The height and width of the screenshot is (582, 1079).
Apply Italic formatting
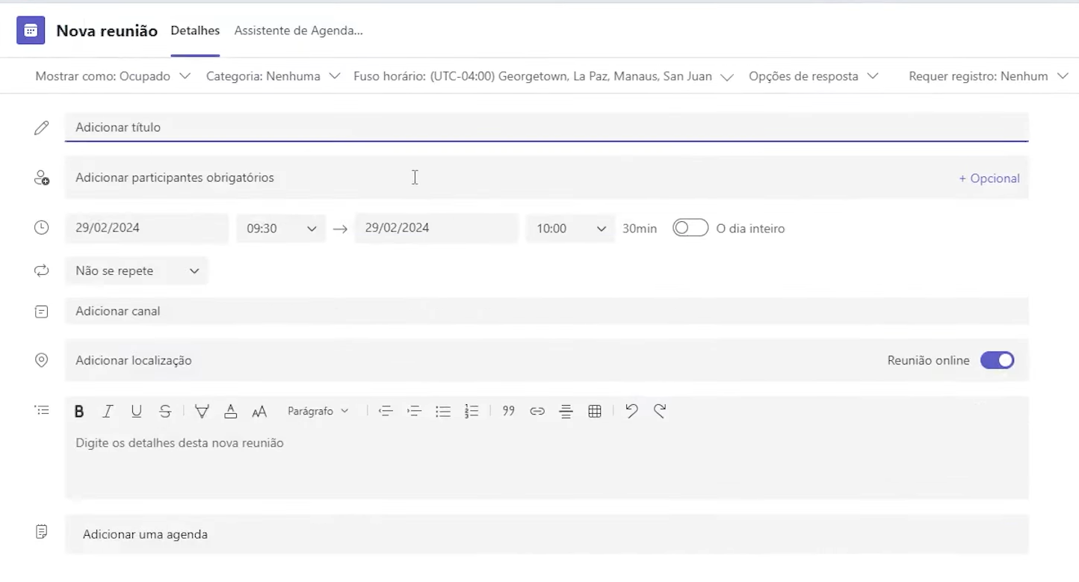pyautogui.click(x=108, y=411)
